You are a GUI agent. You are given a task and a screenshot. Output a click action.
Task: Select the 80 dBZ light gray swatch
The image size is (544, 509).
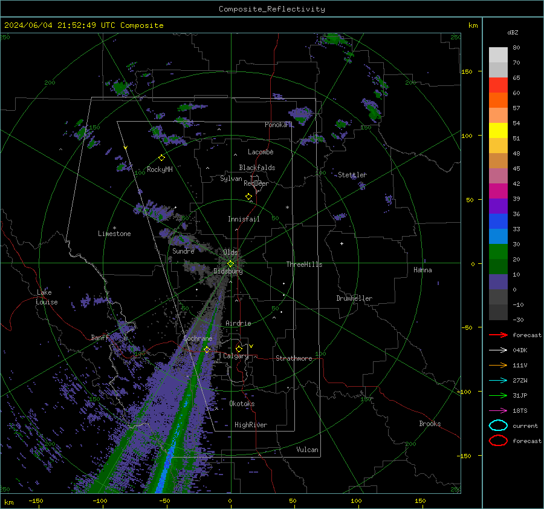coord(498,54)
